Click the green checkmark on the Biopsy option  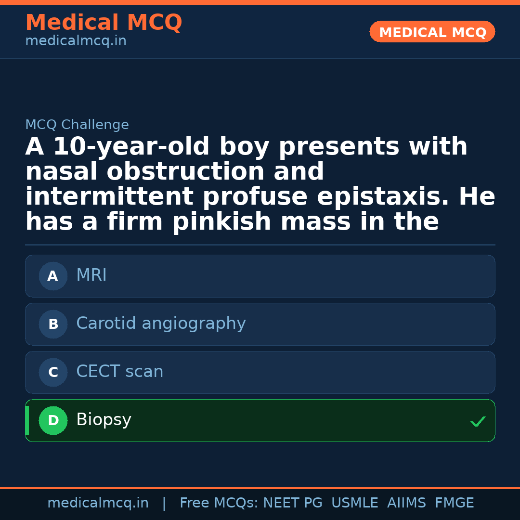pos(478,421)
